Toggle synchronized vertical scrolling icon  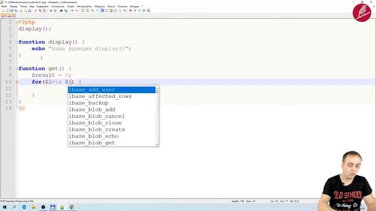pyautogui.click(x=82, y=11)
